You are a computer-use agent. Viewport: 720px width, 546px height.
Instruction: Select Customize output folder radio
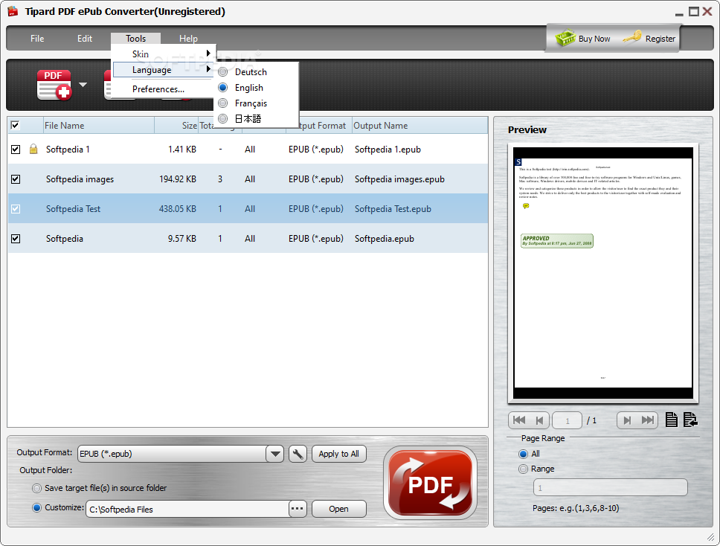36,507
